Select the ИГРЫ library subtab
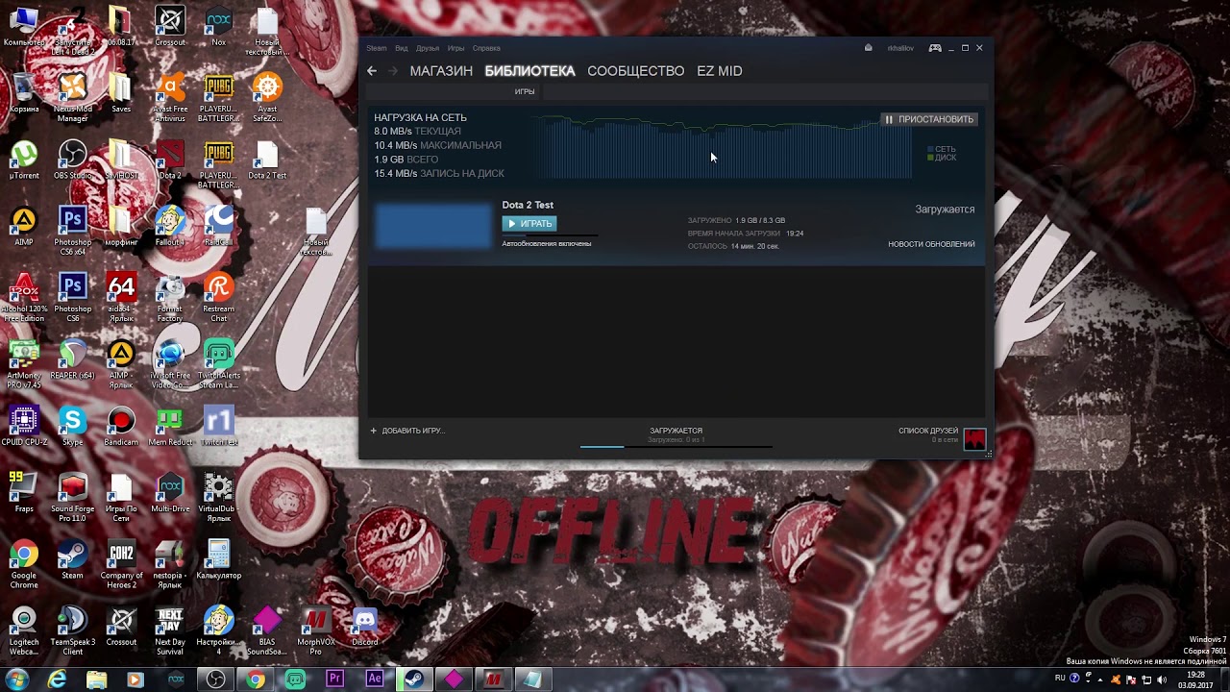 pos(525,91)
